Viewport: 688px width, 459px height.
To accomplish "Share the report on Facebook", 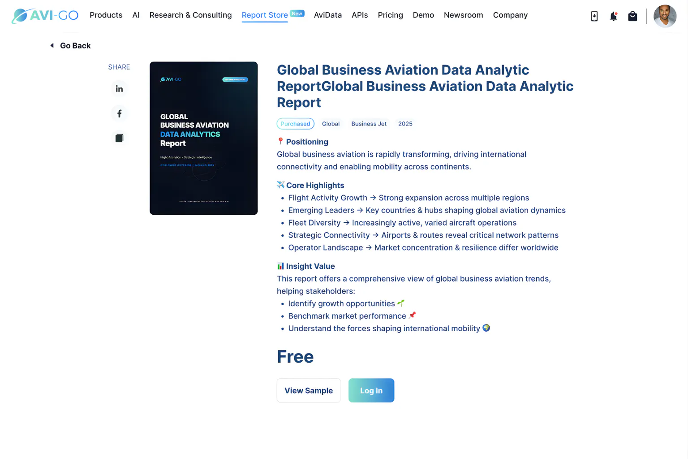I will pyautogui.click(x=119, y=113).
